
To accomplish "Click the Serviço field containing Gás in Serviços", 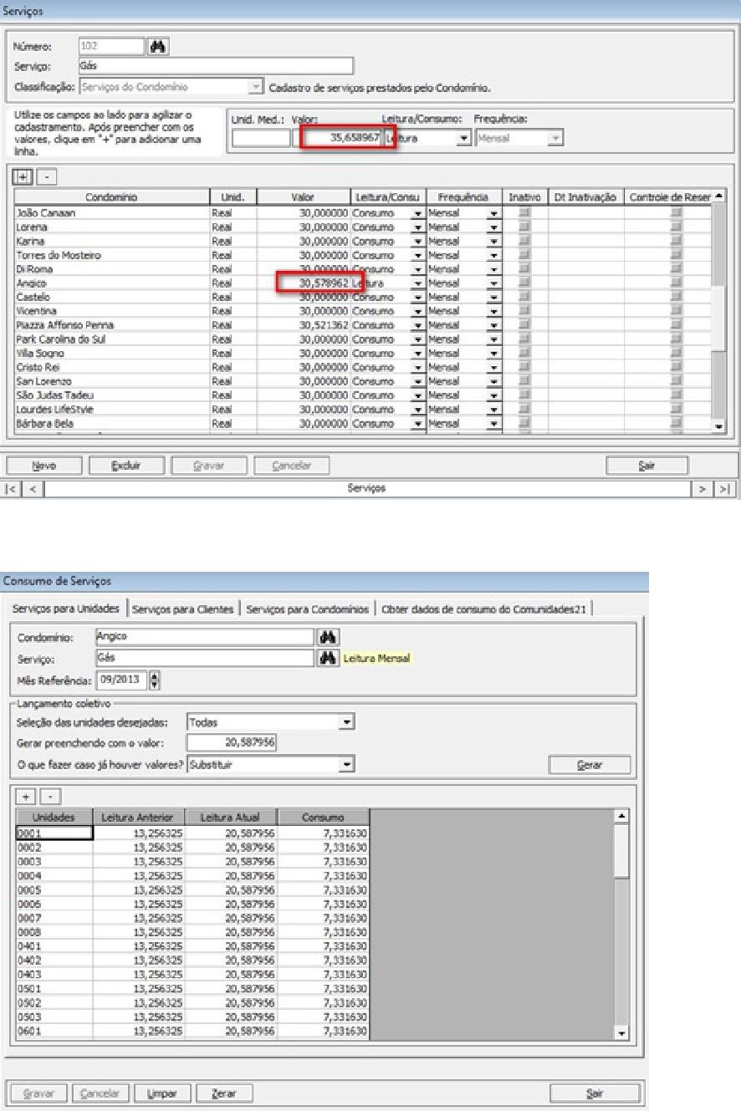I will coord(214,66).
